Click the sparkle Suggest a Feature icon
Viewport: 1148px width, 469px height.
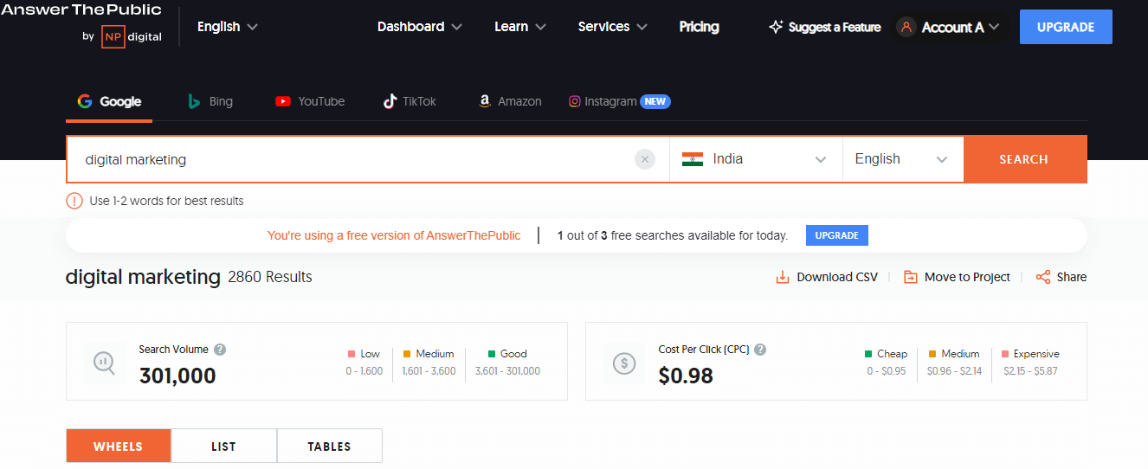pyautogui.click(x=776, y=27)
